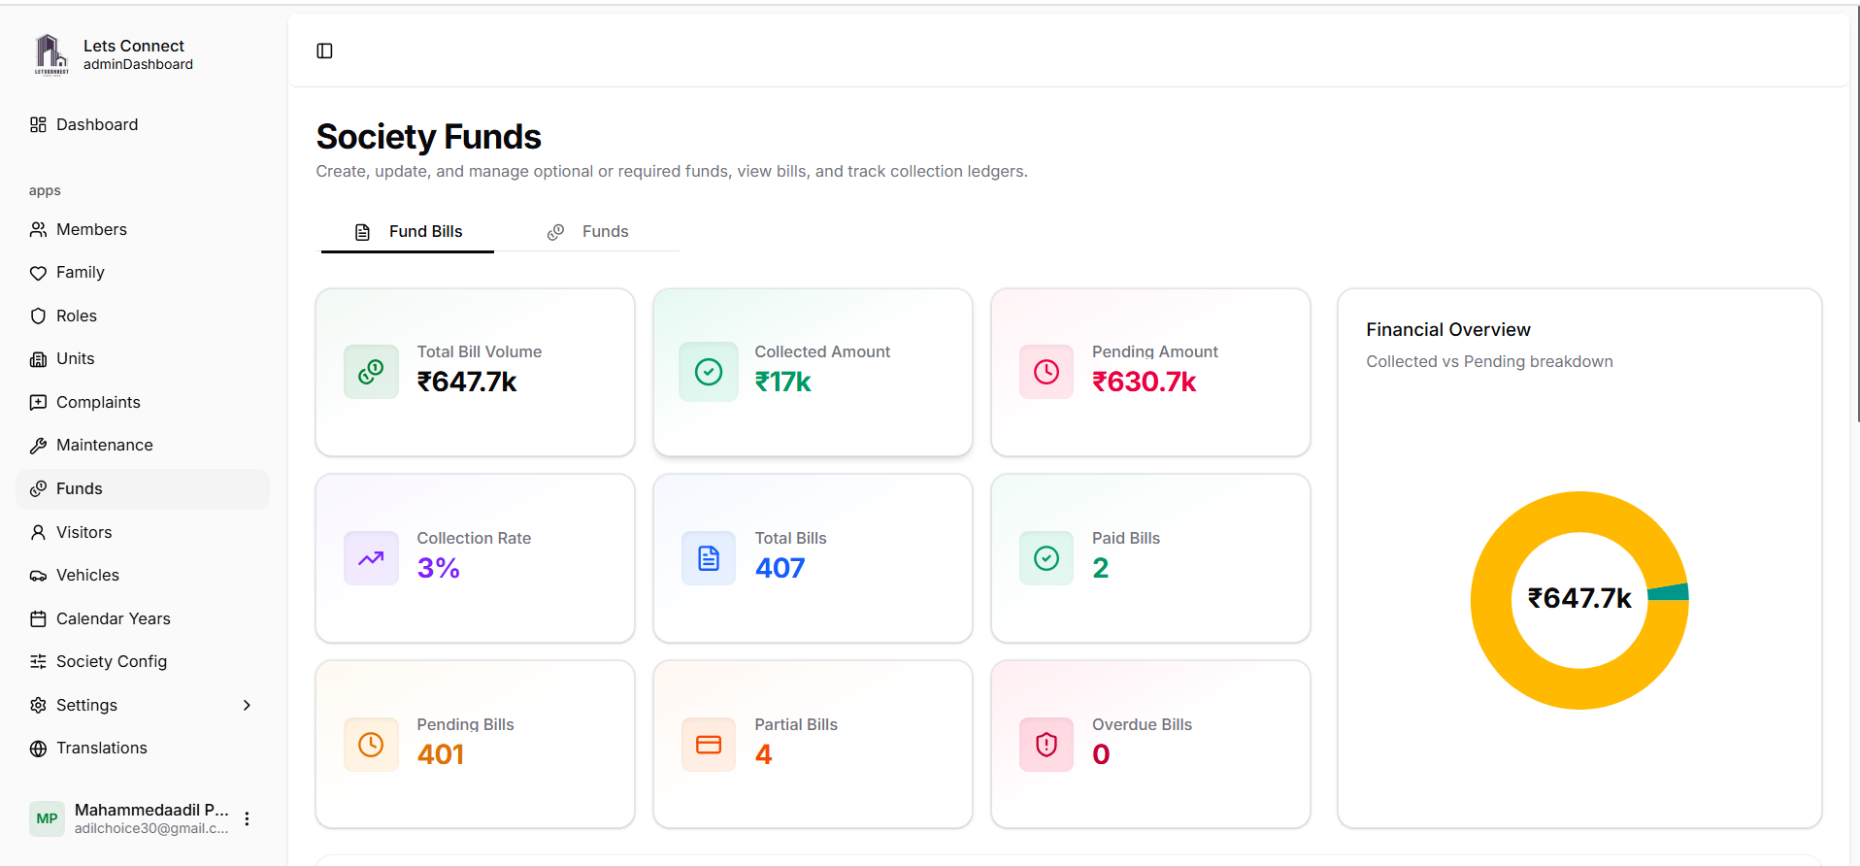
Task: Click the Collection Rate trend icon
Action: point(371,558)
